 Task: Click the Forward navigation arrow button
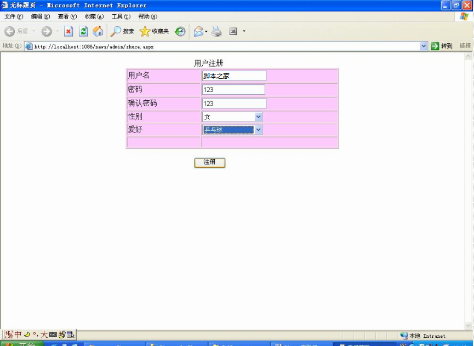(47, 31)
